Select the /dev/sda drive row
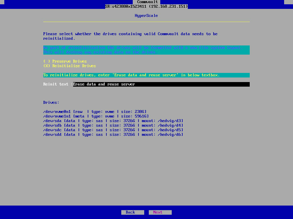293x219 pixels. coord(113,121)
